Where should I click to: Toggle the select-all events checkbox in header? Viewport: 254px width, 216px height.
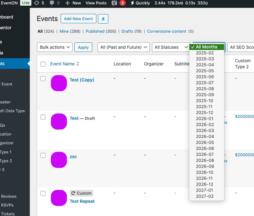tap(43, 64)
